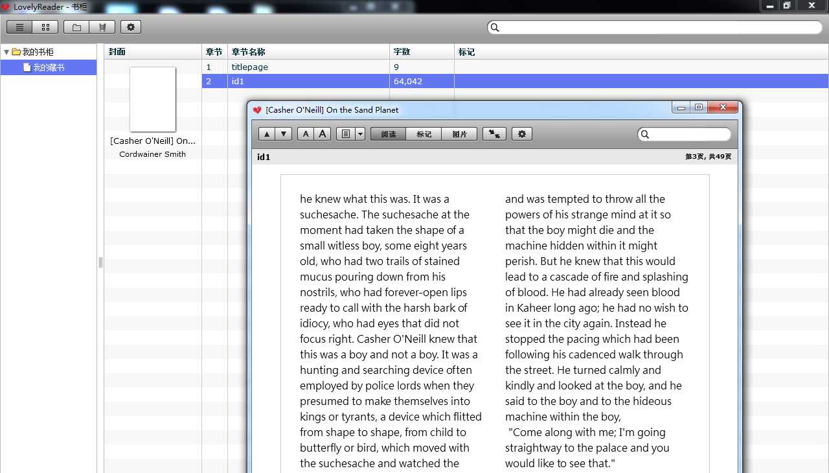
Task: Sort by 标记 column header
Action: pyautogui.click(x=641, y=52)
